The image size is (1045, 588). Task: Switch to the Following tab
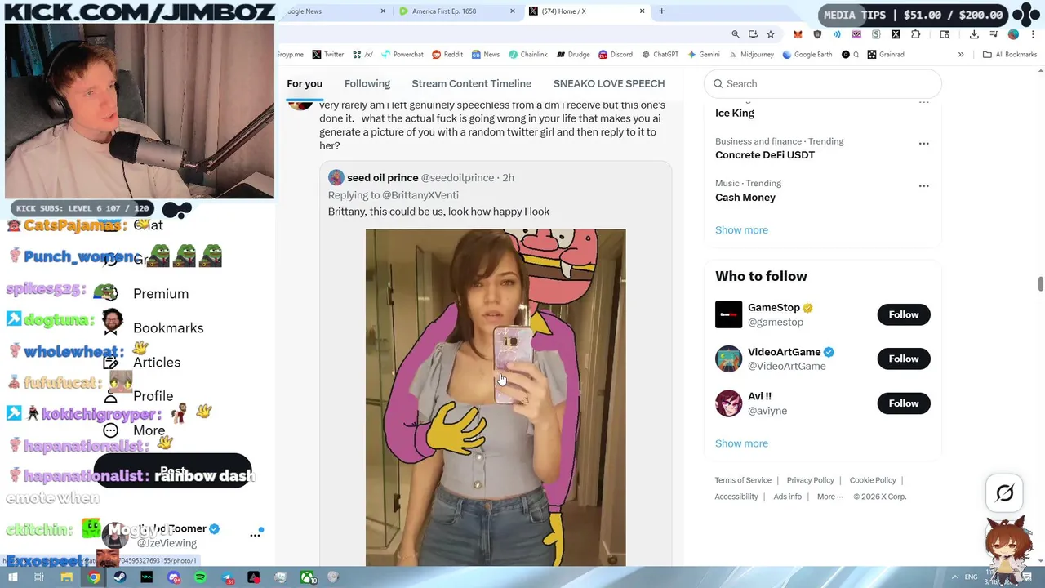[x=367, y=83]
